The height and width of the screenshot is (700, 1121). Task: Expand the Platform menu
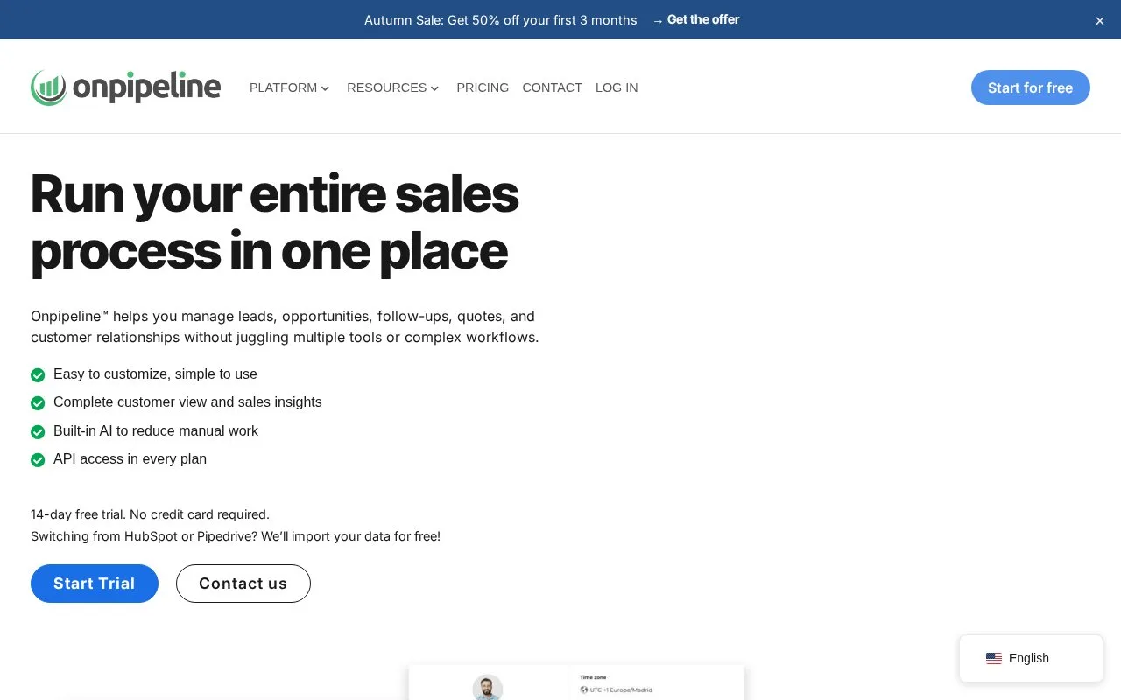point(289,87)
